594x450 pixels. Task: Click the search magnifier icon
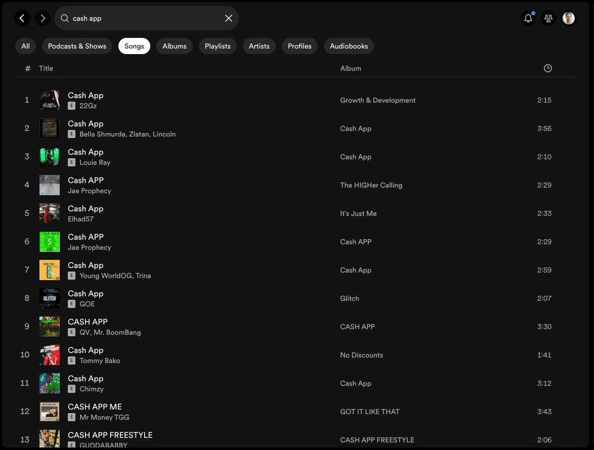tap(65, 18)
